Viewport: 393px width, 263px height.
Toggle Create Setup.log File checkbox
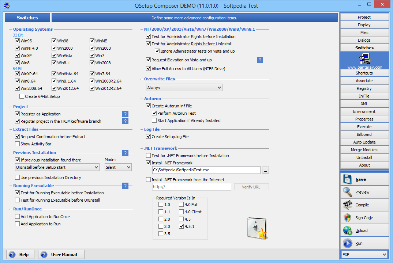click(x=148, y=137)
